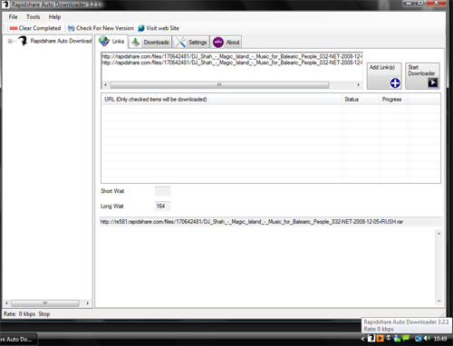453x346 pixels.
Task: Click the About tab purple icon
Action: click(x=218, y=43)
